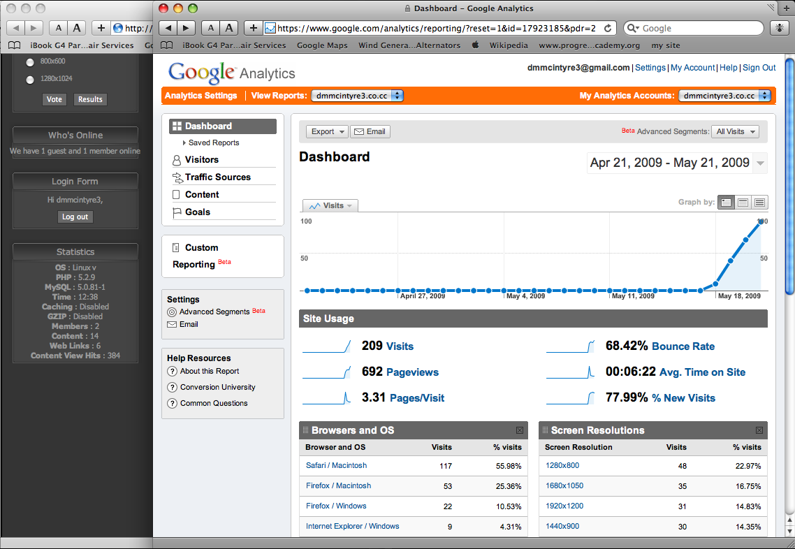Click the Custom Reporting document icon
Image resolution: width=795 pixels, height=549 pixels.
(x=176, y=247)
